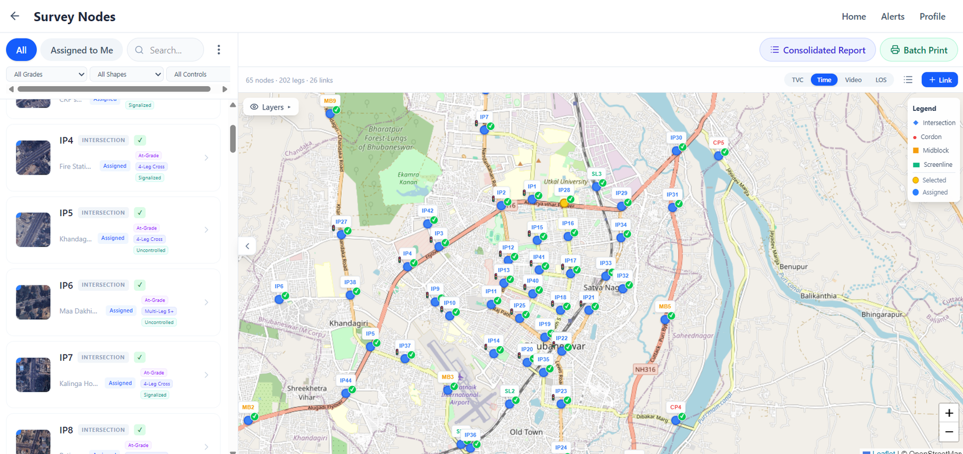Image resolution: width=963 pixels, height=454 pixels.
Task: Click the Assigned badge on the IP4 card
Action: [114, 166]
